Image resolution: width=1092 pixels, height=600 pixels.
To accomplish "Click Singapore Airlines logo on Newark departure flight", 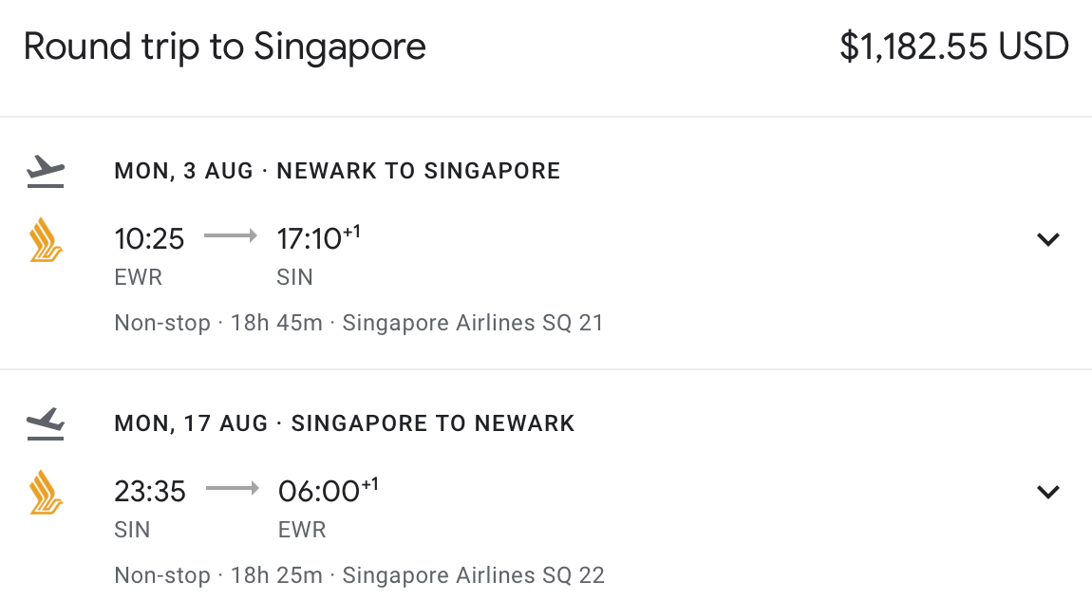I will (x=45, y=239).
